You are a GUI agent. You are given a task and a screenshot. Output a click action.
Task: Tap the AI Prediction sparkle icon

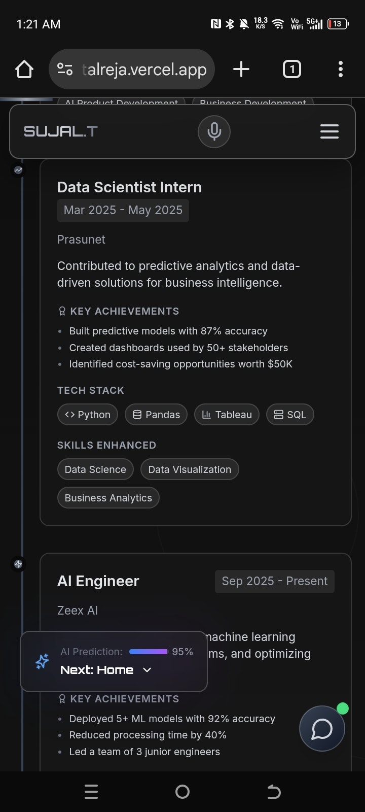(x=42, y=661)
